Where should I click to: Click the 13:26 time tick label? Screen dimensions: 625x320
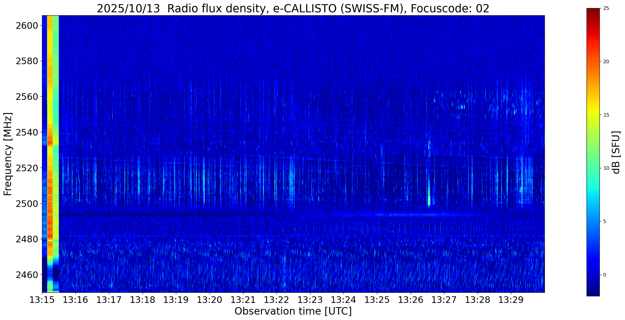[x=411, y=300]
